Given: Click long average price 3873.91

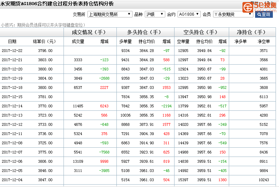Looking at the screenshot, I should 147,124.
